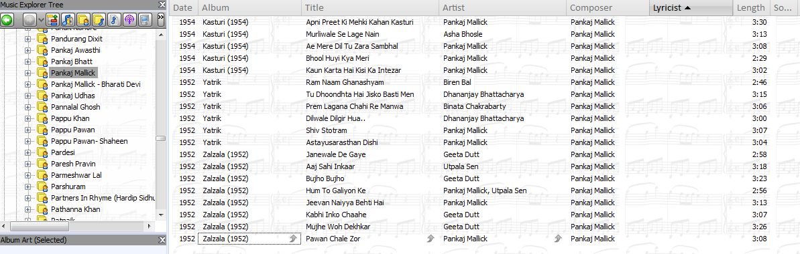Image resolution: width=800 pixels, height=254 pixels.
Task: Click the Length column header
Action: tap(751, 7)
